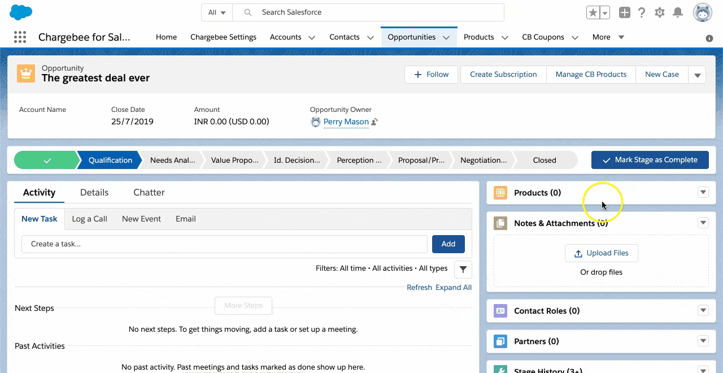This screenshot has width=723, height=373.
Task: Click change owner icon beside Perry Mason
Action: (374, 122)
